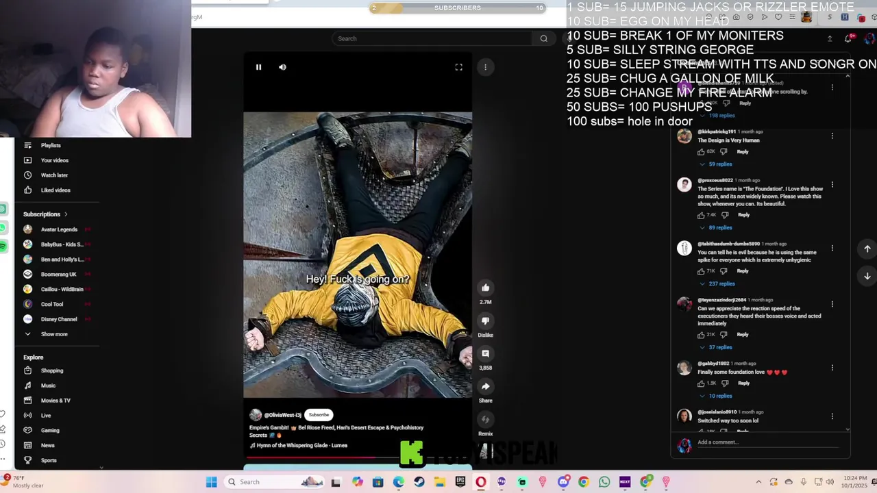Open Discord from the taskbar
Image resolution: width=877 pixels, height=493 pixels.
[x=563, y=482]
